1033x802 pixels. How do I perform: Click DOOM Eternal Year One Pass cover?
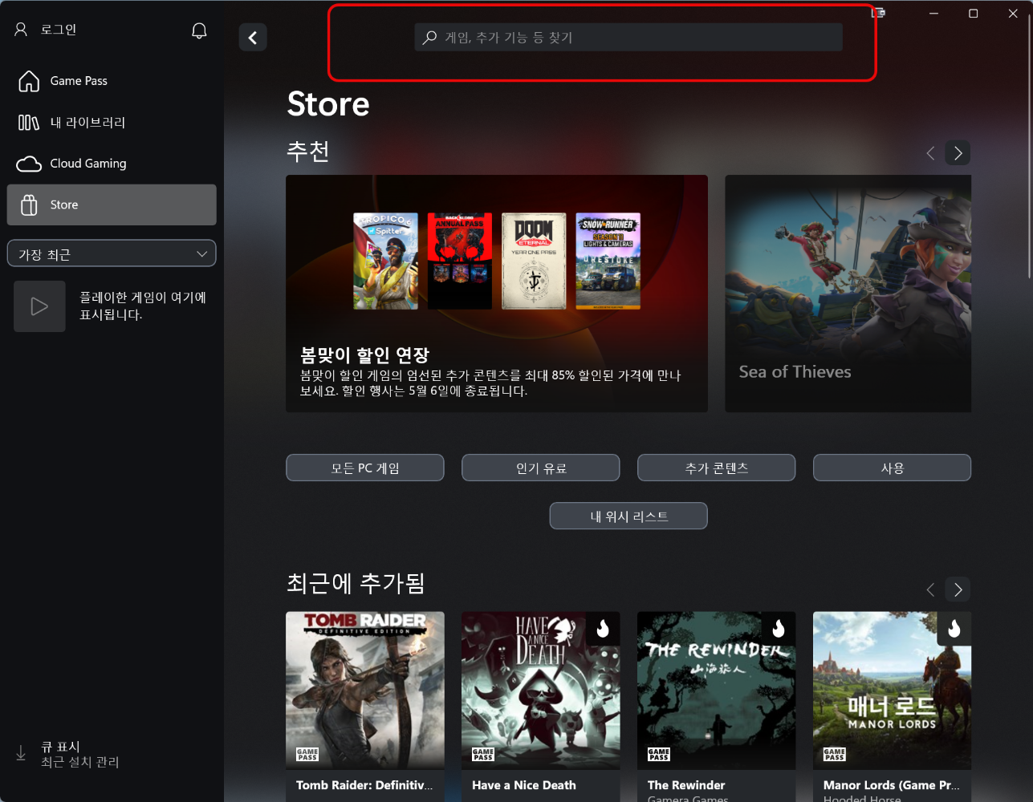[x=534, y=261]
